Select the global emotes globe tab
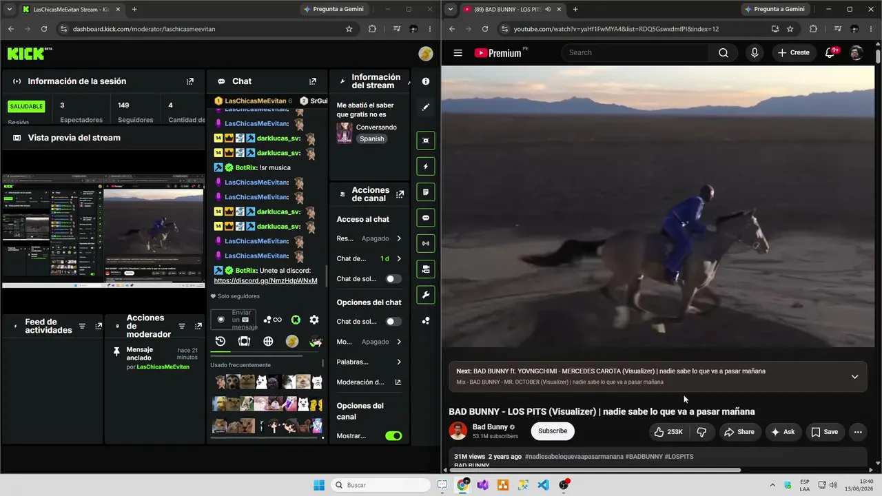Image resolution: width=882 pixels, height=496 pixels. tap(268, 341)
